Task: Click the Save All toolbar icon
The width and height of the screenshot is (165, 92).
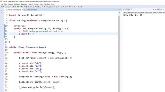Action: [x=8, y=7]
